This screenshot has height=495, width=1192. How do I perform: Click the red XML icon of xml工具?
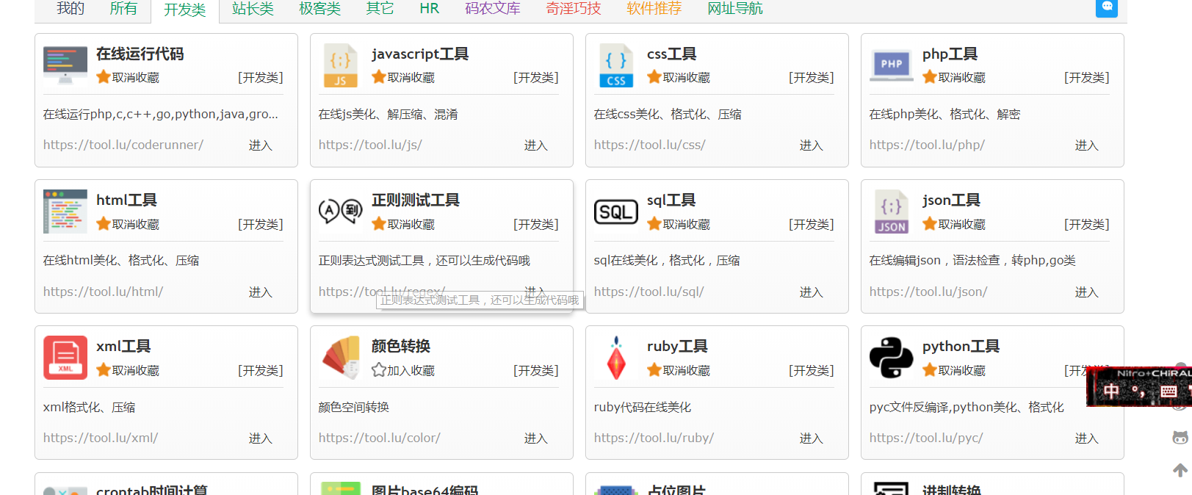pos(65,358)
